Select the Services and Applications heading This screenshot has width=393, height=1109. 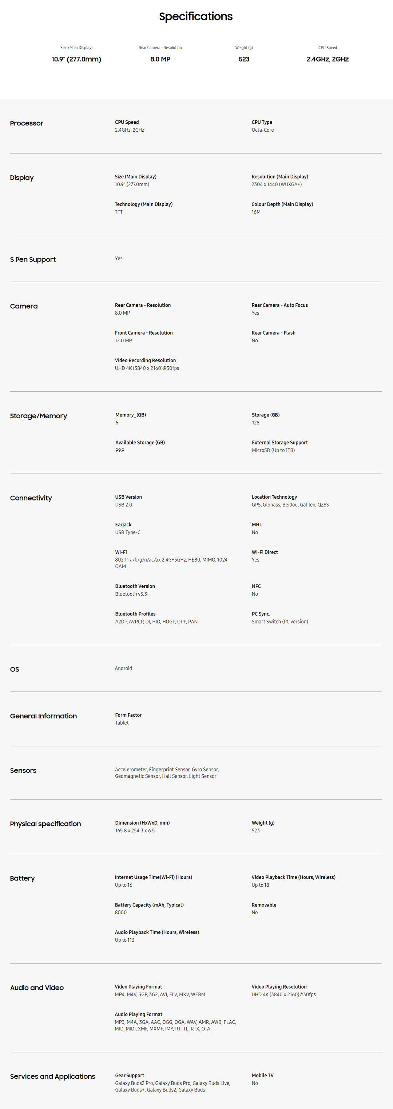[x=52, y=1076]
